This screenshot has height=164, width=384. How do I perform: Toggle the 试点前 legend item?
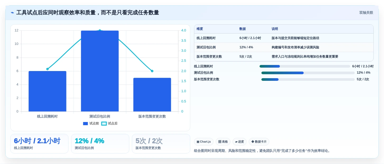click(91, 124)
